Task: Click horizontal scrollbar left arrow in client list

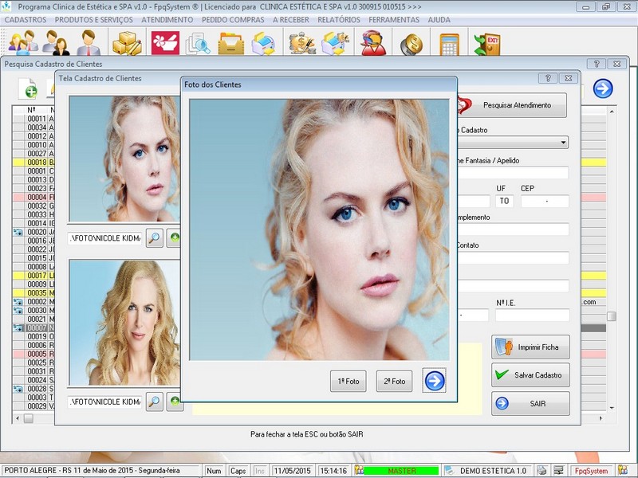Action: point(17,418)
